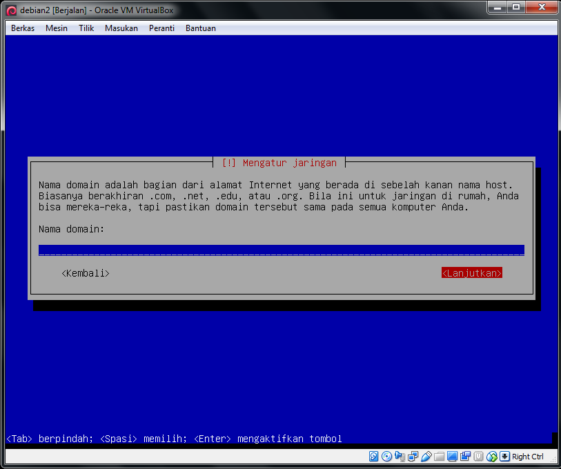Open the Mesin menu
The width and height of the screenshot is (561, 469).
[57, 28]
